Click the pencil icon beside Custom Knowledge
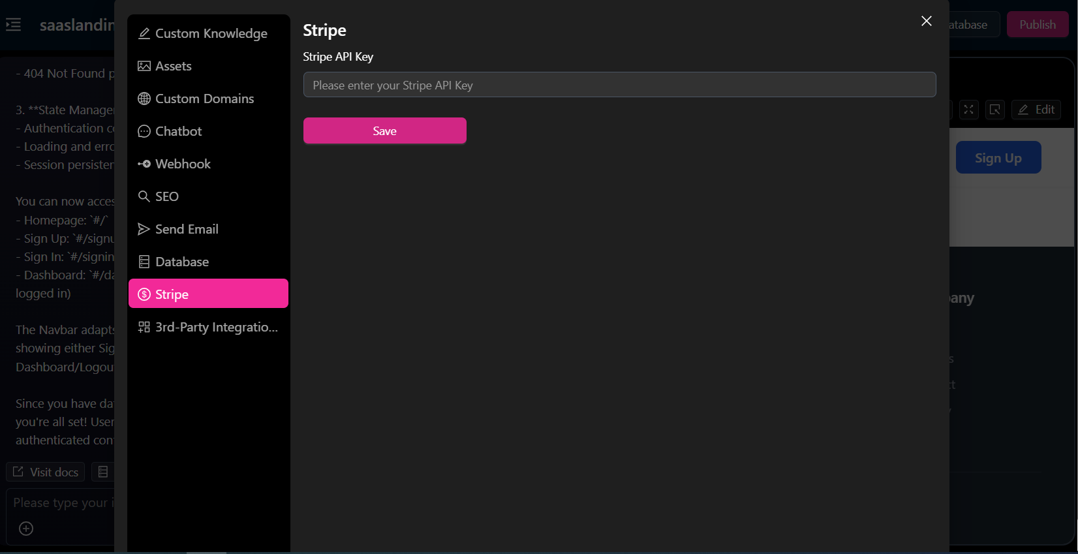Viewport: 1078px width, 554px height. 144,33
